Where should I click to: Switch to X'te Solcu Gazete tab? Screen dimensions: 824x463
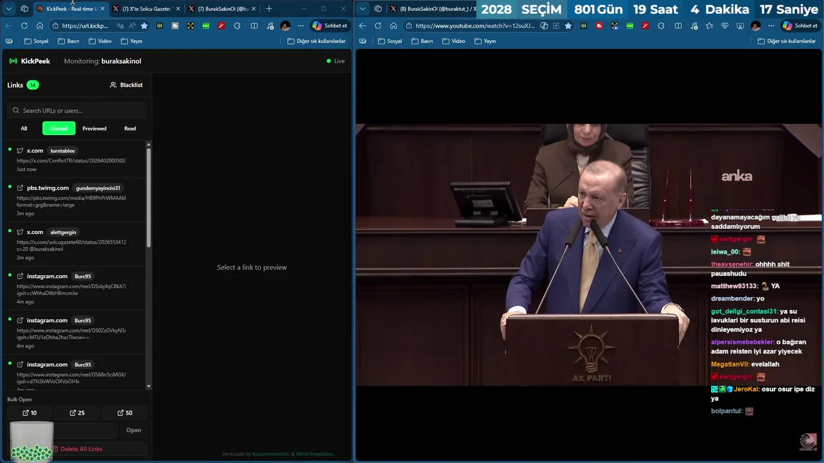pos(147,9)
